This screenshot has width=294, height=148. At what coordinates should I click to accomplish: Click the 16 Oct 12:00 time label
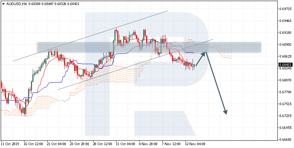(33, 144)
